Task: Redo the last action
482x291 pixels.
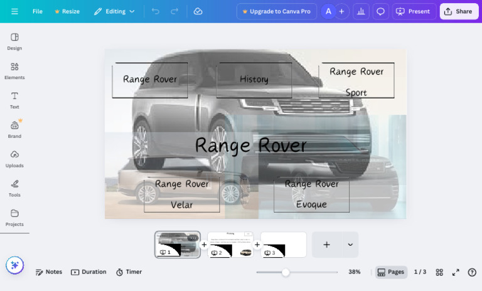Action: click(x=174, y=11)
